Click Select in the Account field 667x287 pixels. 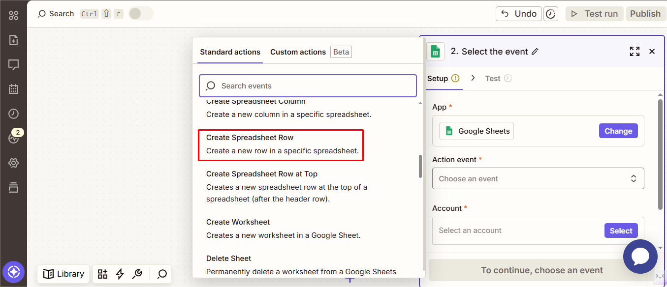621,230
